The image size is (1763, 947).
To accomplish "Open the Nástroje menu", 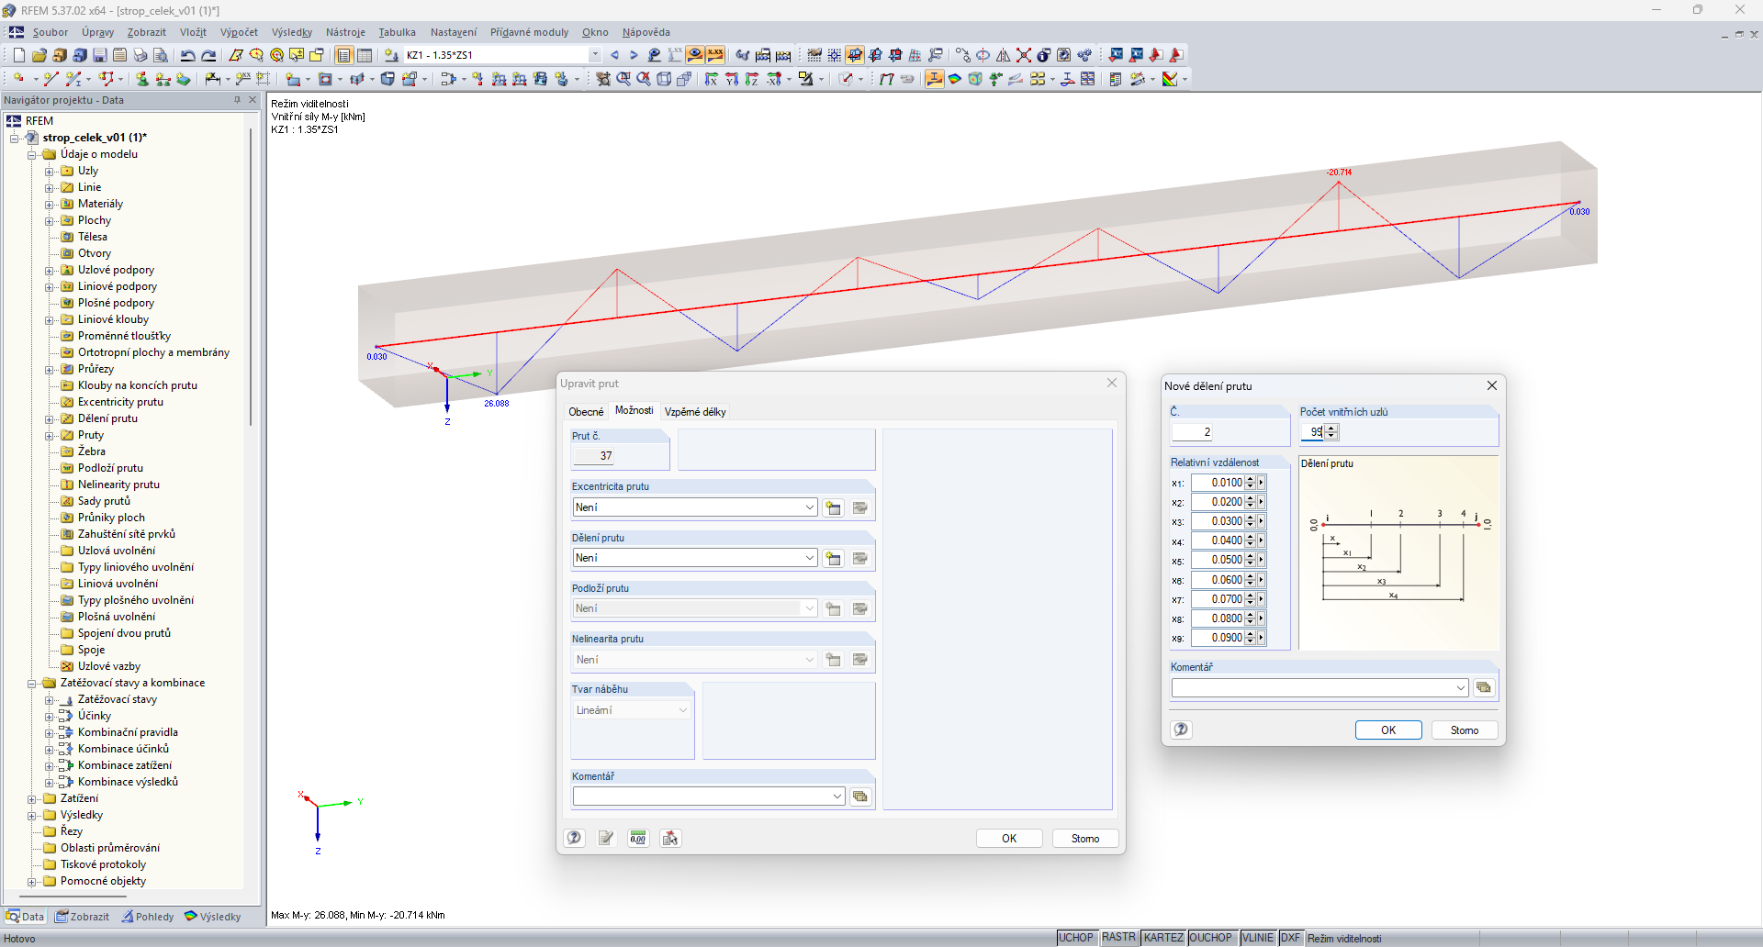I will (344, 32).
